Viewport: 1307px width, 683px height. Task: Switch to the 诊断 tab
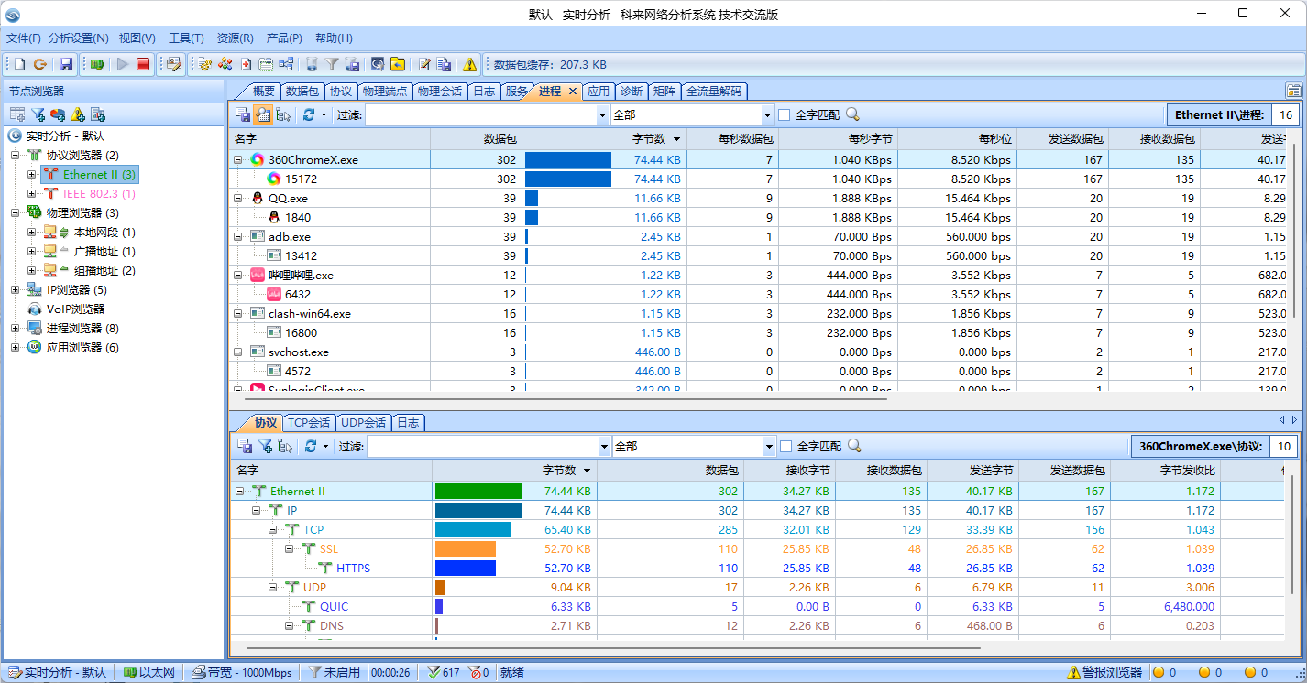(631, 91)
